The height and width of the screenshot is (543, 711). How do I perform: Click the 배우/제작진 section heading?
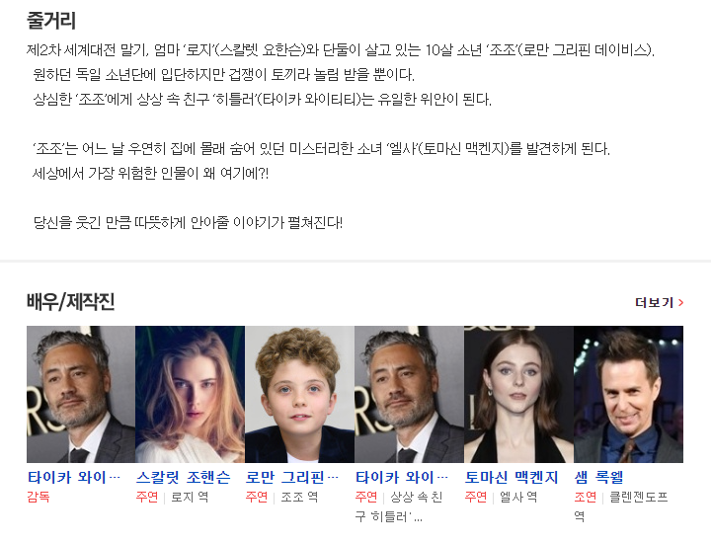coord(71,302)
